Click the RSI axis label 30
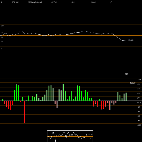142x142 pixels. (2, 42)
